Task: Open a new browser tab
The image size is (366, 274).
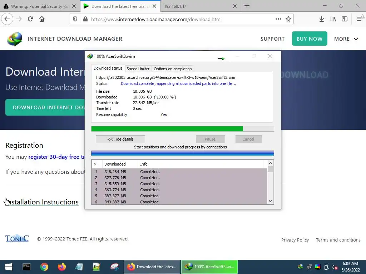Action: [x=247, y=6]
